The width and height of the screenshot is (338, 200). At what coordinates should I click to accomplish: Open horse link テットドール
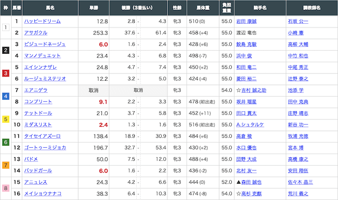click(38, 113)
